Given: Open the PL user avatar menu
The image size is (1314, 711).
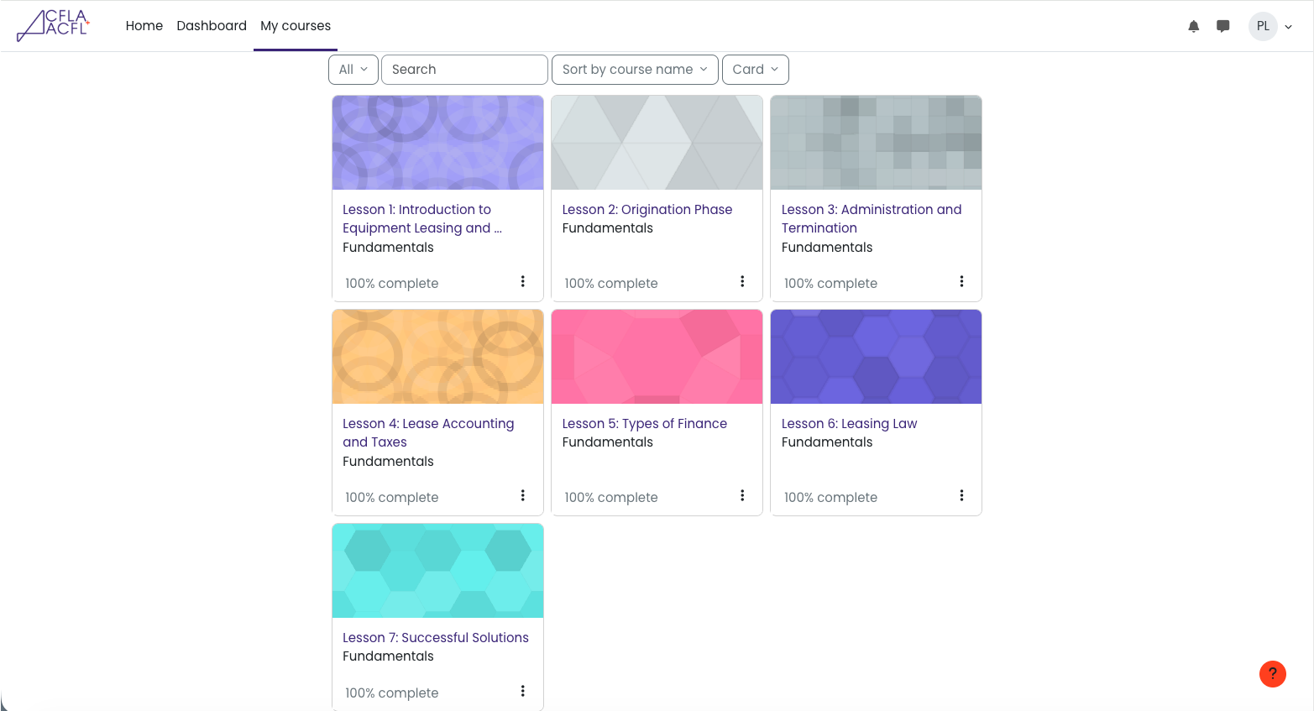Looking at the screenshot, I should click(x=1270, y=26).
